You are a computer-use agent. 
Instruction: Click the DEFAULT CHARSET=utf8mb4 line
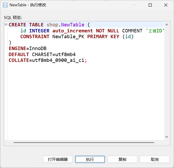(42, 55)
